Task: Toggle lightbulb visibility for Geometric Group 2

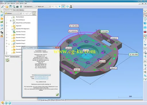Action: click(x=12, y=35)
